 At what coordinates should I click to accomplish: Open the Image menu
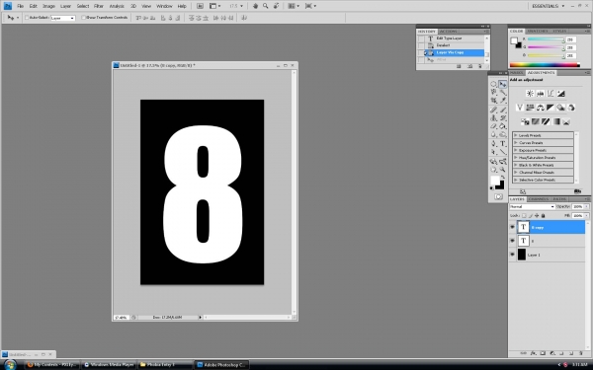(x=48, y=6)
